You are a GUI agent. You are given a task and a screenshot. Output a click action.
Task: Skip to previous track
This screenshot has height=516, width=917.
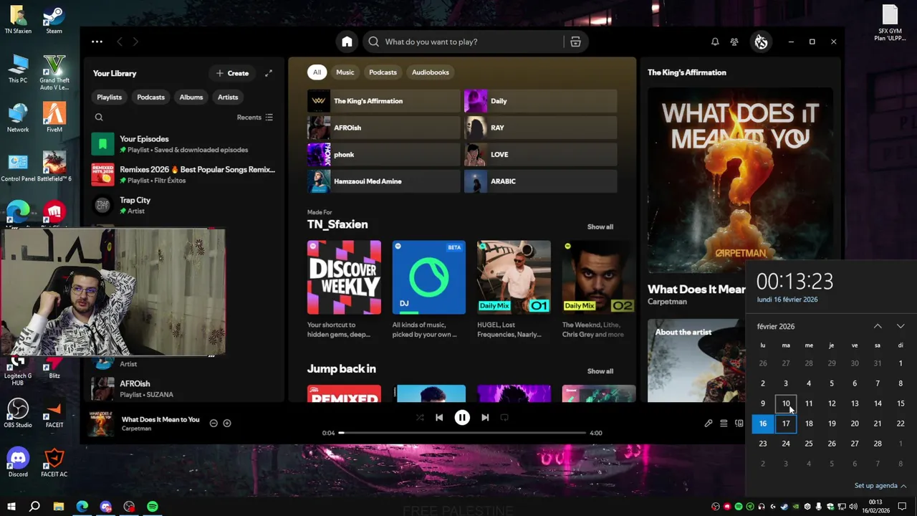point(439,417)
